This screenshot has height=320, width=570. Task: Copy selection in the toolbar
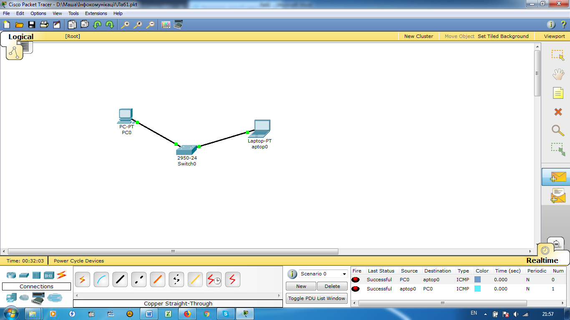click(72, 25)
